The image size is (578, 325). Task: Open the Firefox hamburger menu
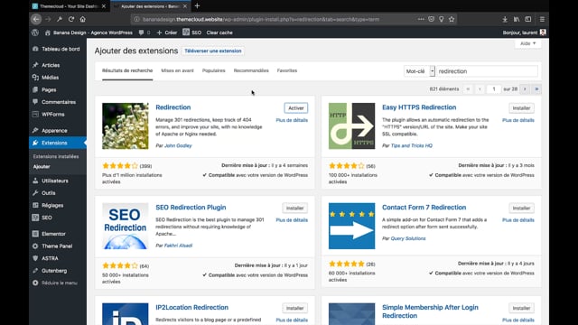pyautogui.click(x=542, y=19)
